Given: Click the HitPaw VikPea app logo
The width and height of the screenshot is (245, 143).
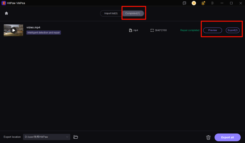Looking at the screenshot, I should click(x=4, y=3).
